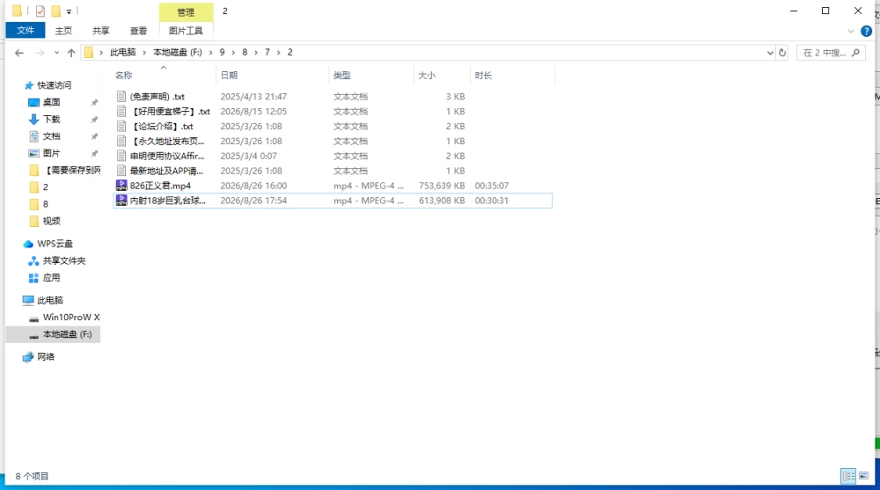Select the 管理 contextual tab header
Image resolution: width=880 pixels, height=490 pixels.
186,11
